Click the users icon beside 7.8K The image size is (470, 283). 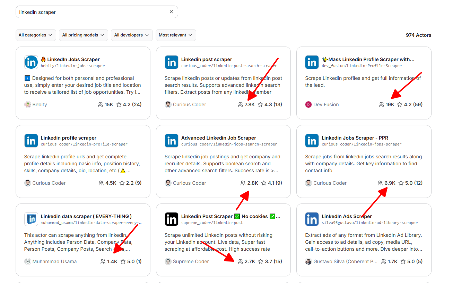[241, 105]
